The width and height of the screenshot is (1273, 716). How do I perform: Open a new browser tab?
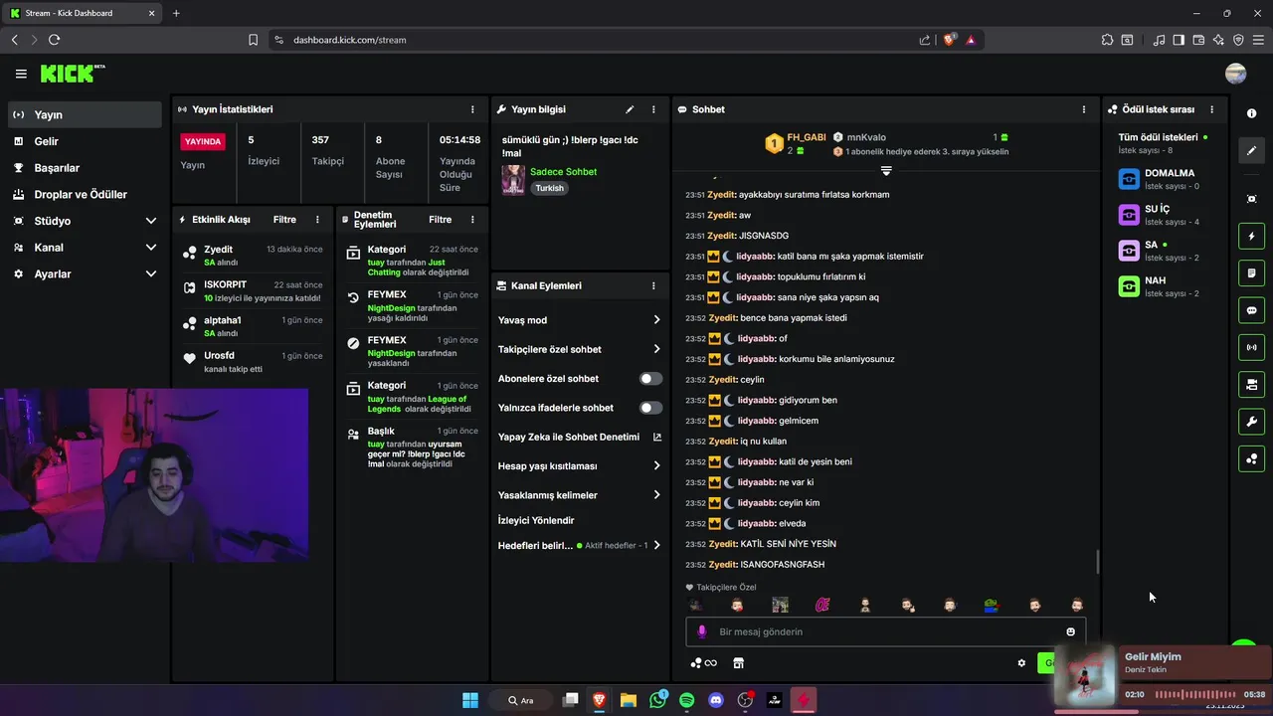[176, 13]
